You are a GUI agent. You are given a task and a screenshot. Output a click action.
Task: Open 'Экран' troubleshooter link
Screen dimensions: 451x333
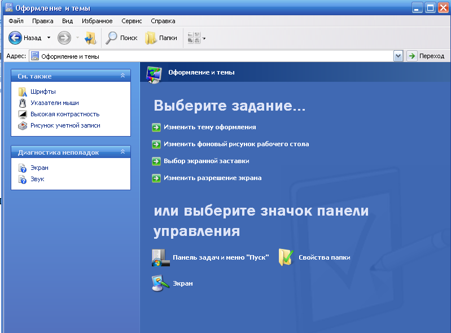tap(40, 168)
